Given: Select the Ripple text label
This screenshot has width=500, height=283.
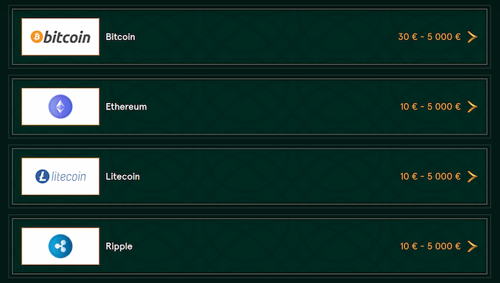Looking at the screenshot, I should point(119,247).
